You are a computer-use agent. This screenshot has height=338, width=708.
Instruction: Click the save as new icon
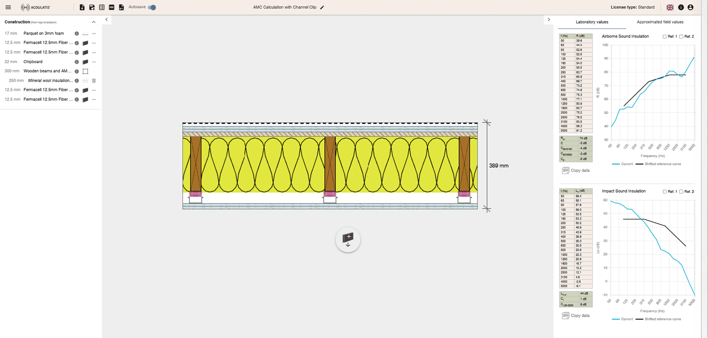click(x=92, y=7)
